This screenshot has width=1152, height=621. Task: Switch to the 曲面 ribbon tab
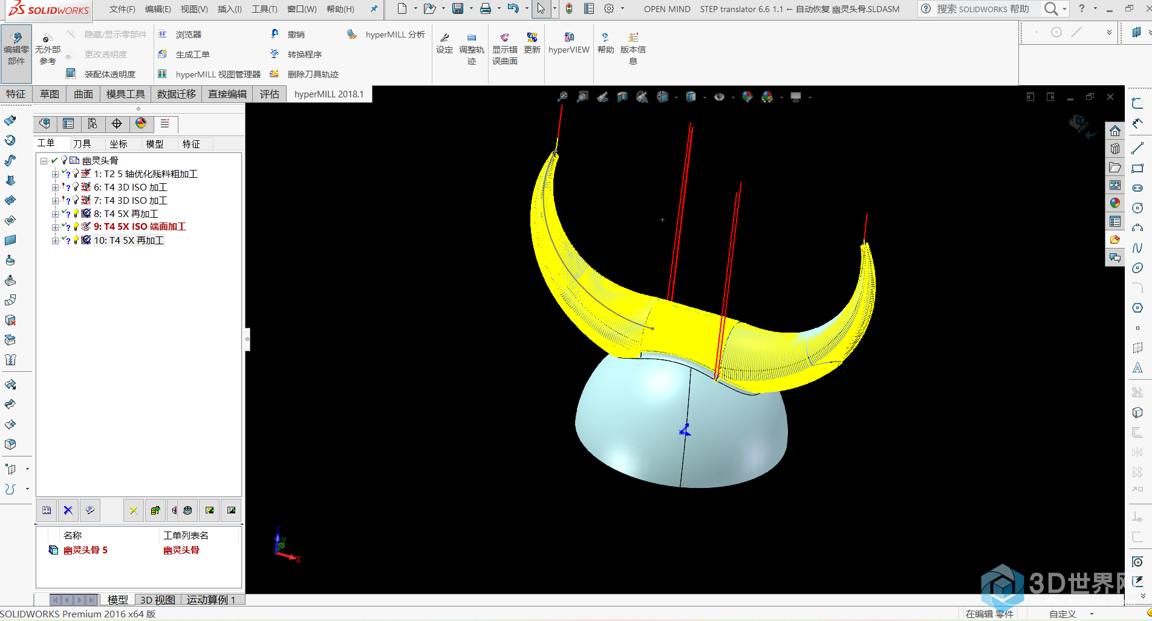(83, 94)
